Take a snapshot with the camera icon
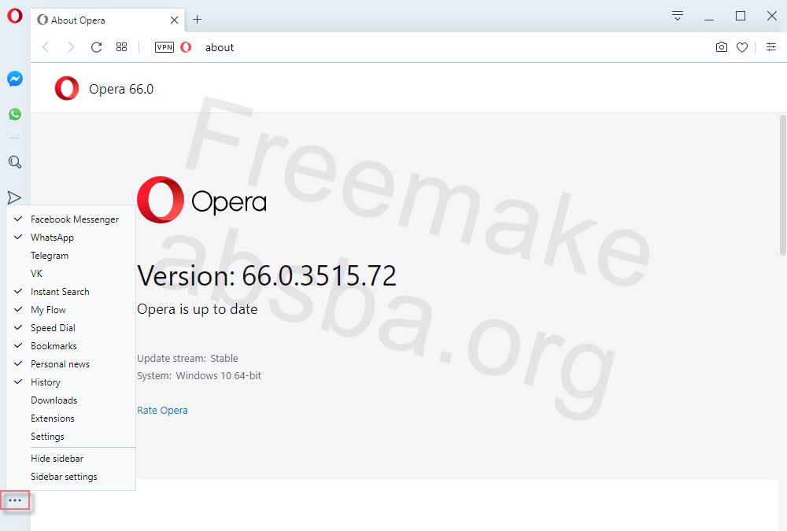This screenshot has width=787, height=531. tap(721, 47)
